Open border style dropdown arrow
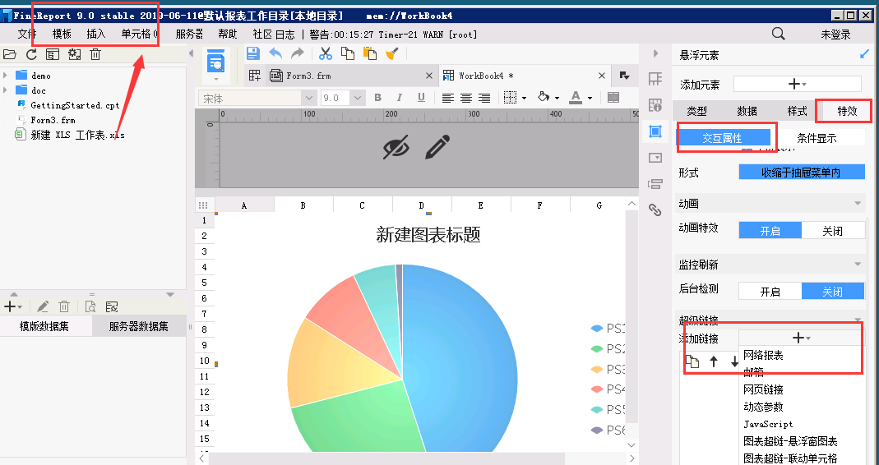Viewport: 879px width, 465px height. click(x=524, y=98)
